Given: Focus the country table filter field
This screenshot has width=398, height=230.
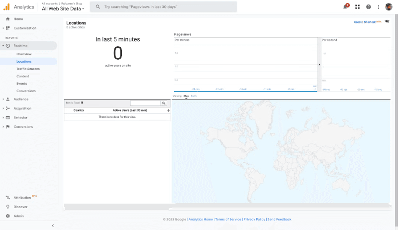Looking at the screenshot, I should click(145, 103).
